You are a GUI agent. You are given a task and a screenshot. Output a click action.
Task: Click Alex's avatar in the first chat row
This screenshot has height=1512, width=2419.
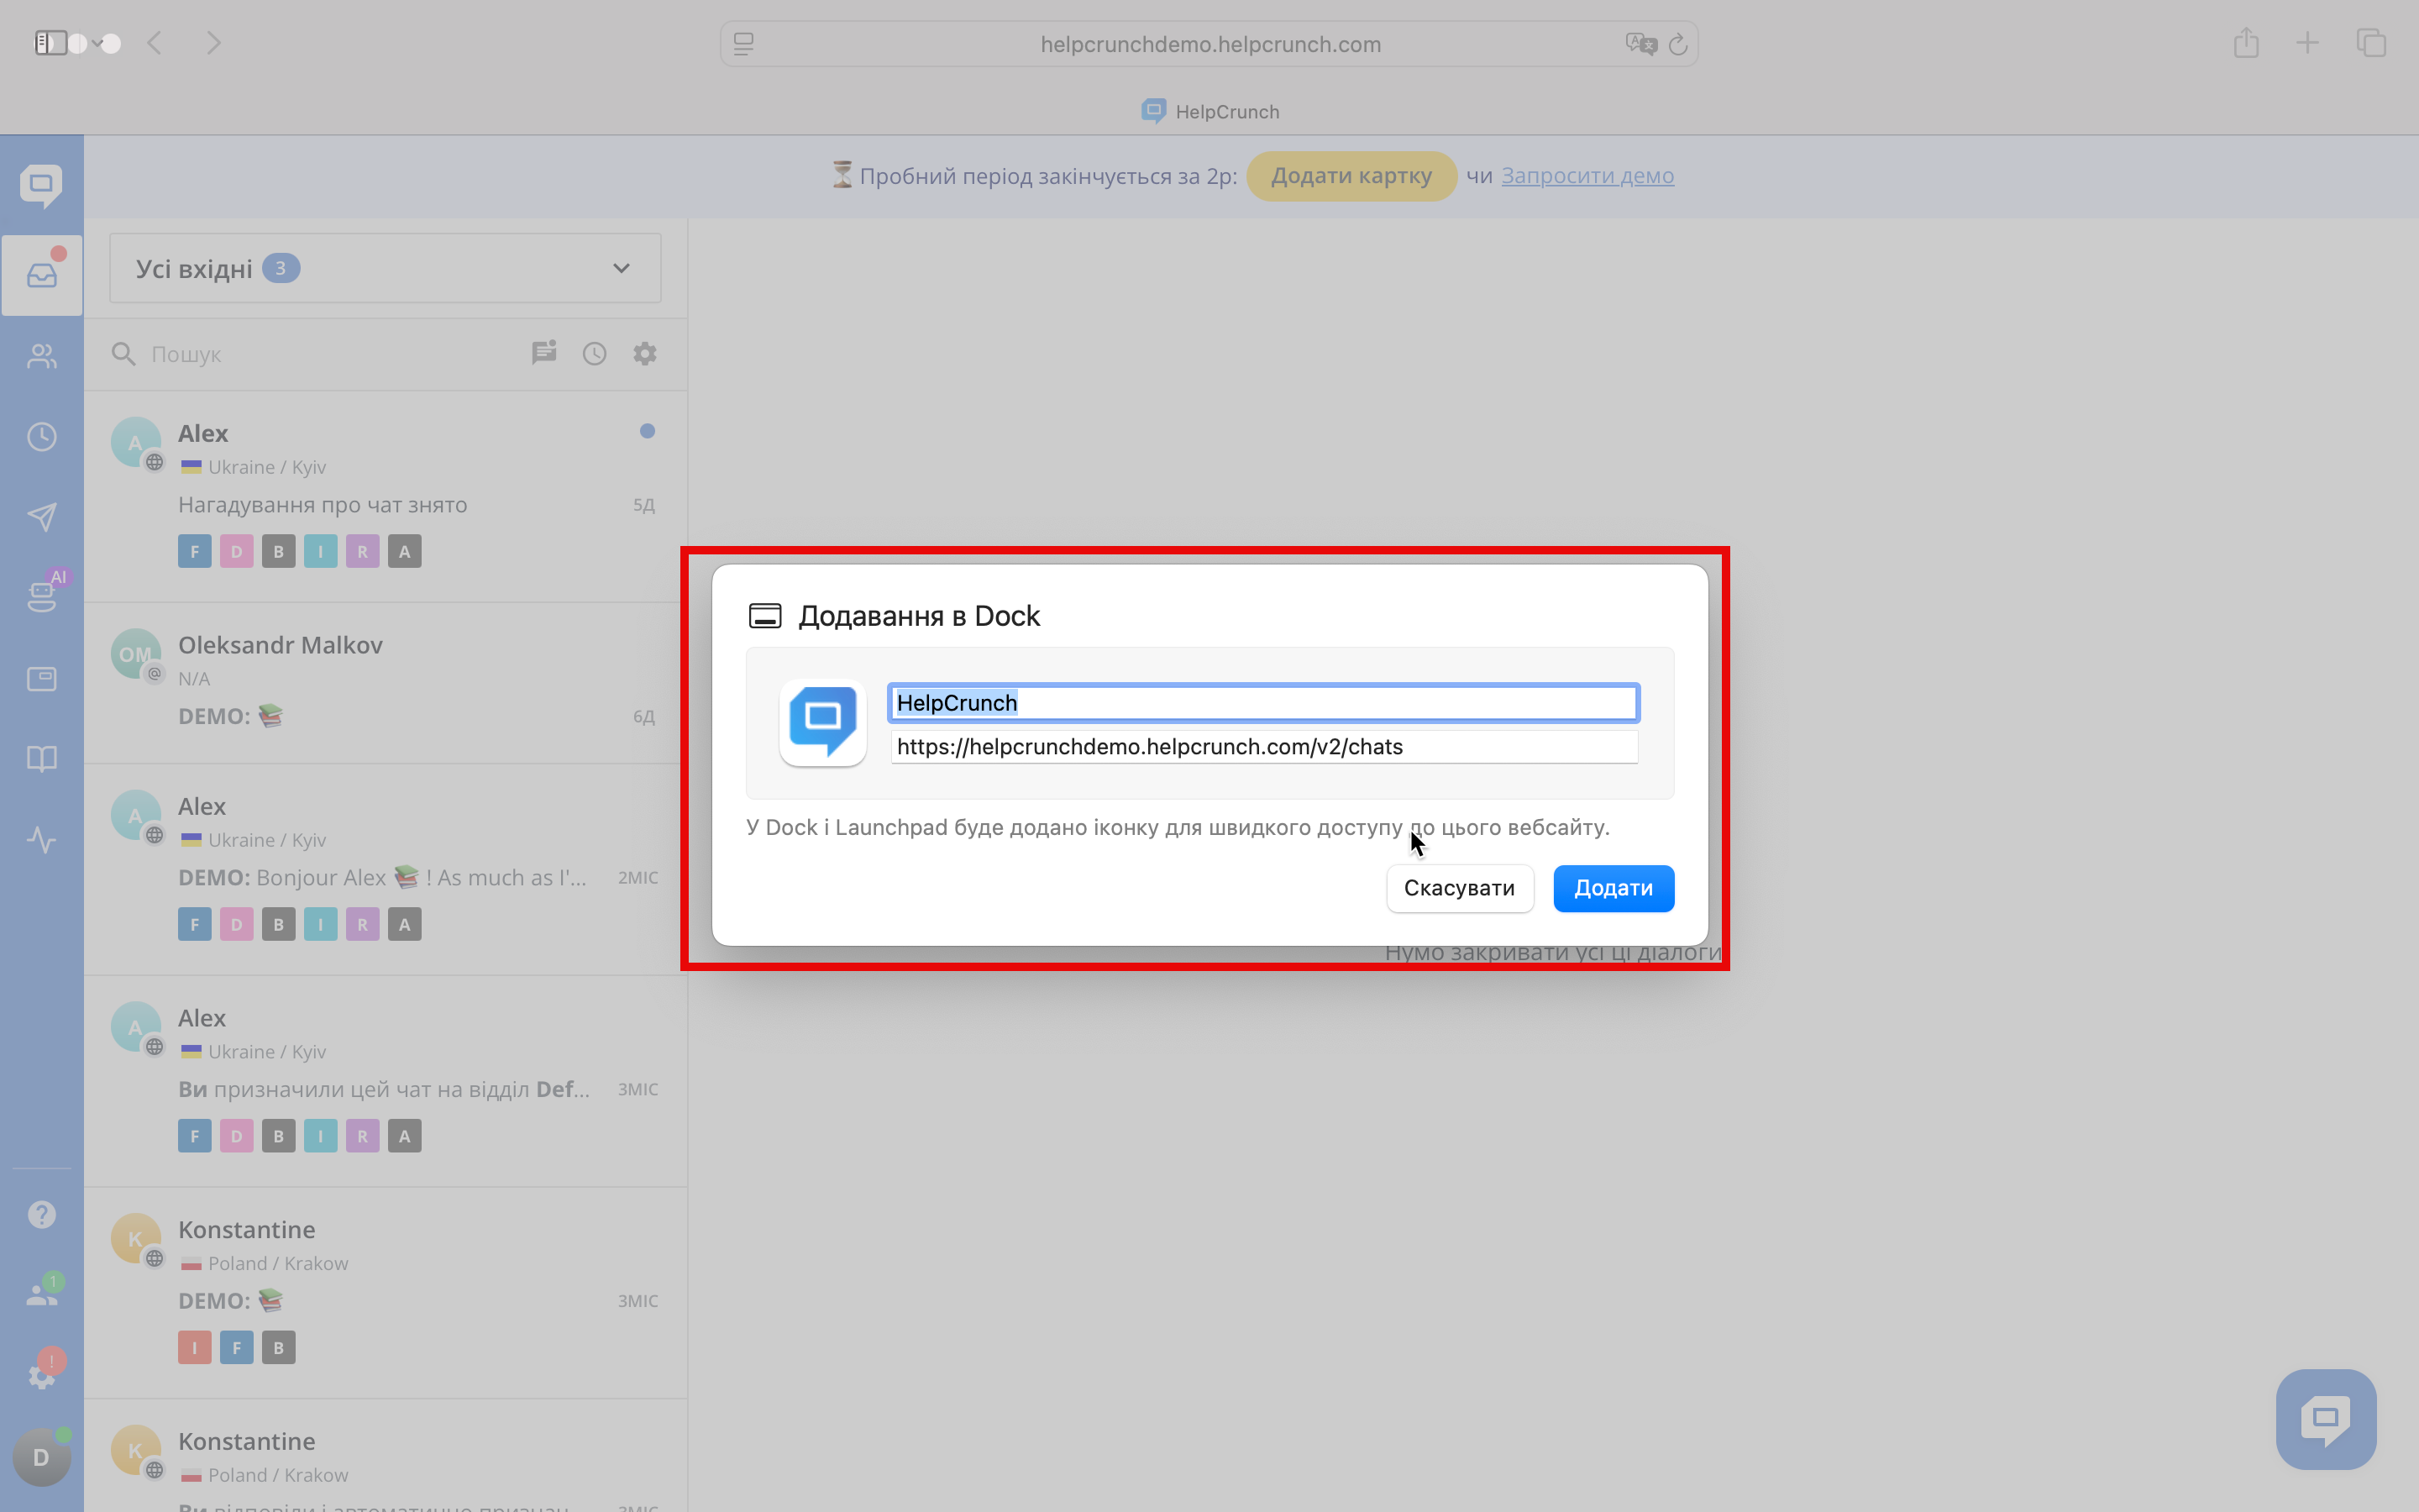coord(136,442)
